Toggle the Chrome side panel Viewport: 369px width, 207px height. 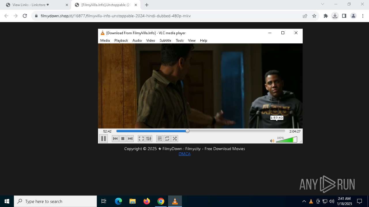pos(344,16)
